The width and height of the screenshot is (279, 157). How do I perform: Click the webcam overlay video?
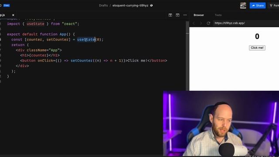coord(221,123)
